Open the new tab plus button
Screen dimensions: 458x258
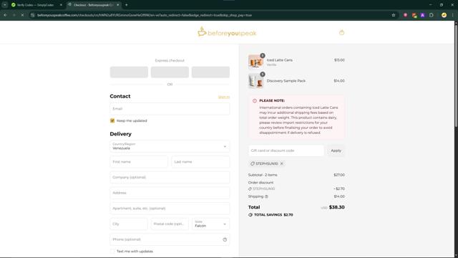pyautogui.click(x=126, y=5)
